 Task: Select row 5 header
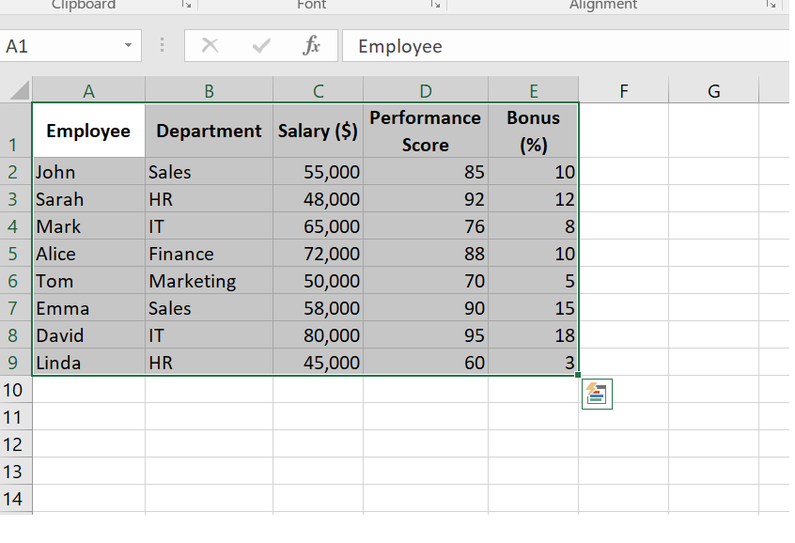click(14, 254)
